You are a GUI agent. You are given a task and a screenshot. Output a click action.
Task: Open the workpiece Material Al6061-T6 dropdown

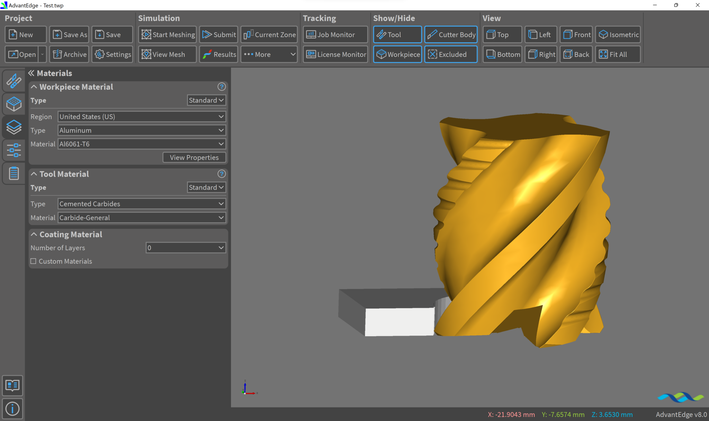click(x=142, y=144)
